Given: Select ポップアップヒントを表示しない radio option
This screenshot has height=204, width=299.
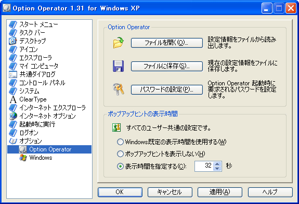Looking at the screenshot, I should (x=120, y=154).
